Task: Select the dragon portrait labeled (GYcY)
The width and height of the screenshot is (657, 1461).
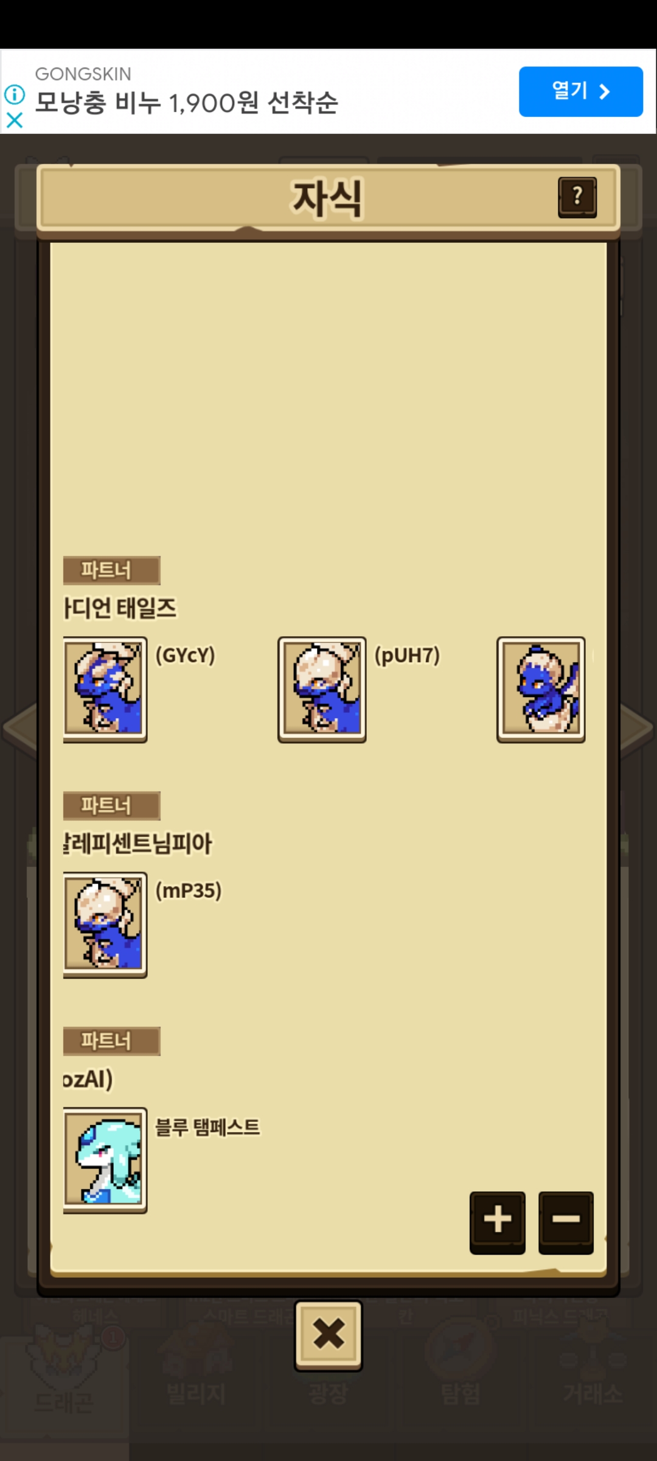Action: point(105,690)
